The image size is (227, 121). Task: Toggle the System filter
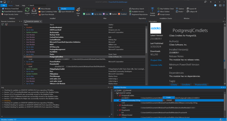pyautogui.click(x=113, y=14)
